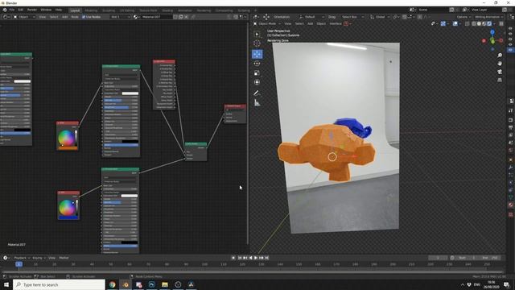This screenshot has height=290, width=515.
Task: Select the Scale tool in viewport toolbar
Action: point(257,72)
